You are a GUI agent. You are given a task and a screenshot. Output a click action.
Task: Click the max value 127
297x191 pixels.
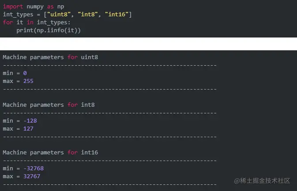(28, 129)
